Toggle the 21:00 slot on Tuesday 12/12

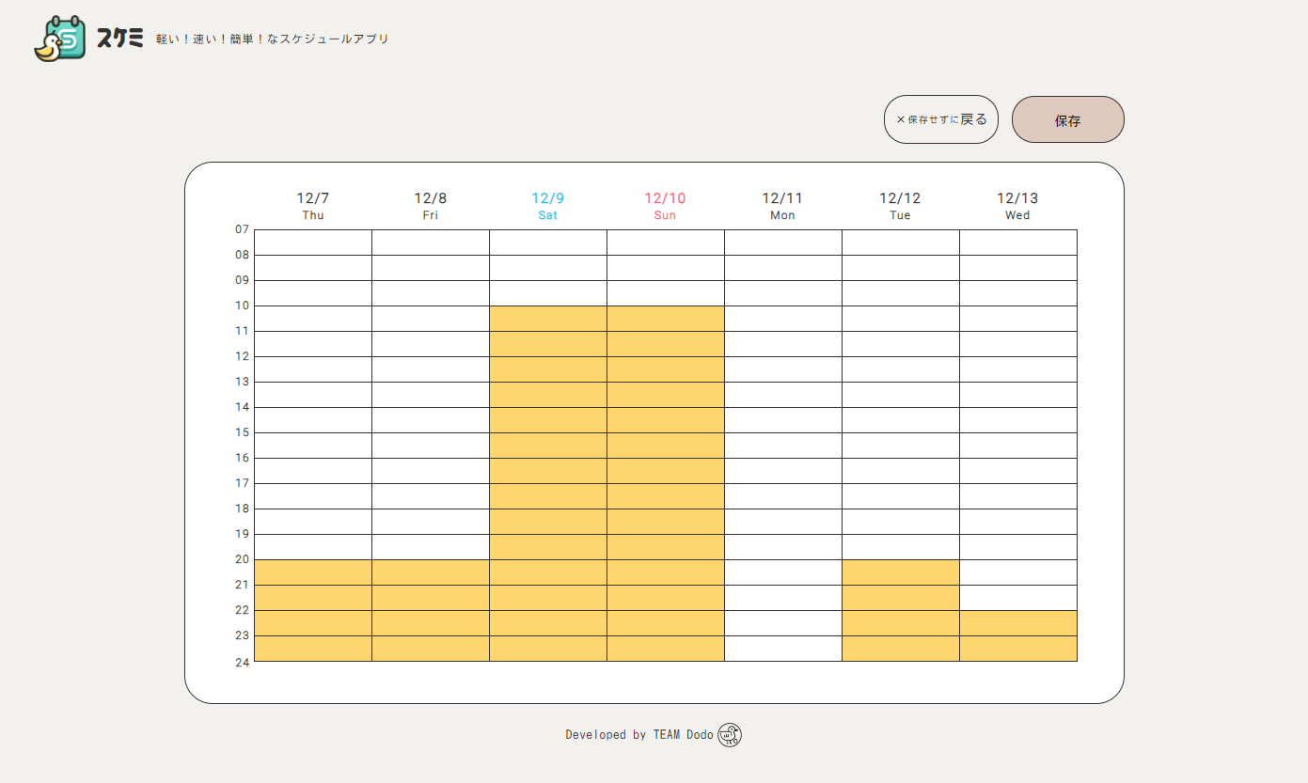(900, 597)
